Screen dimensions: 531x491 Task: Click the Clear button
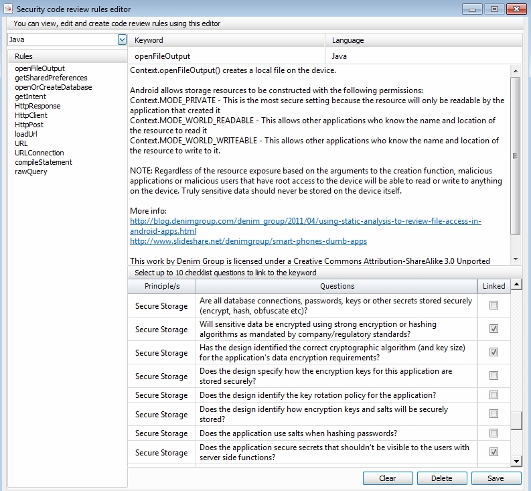(388, 478)
